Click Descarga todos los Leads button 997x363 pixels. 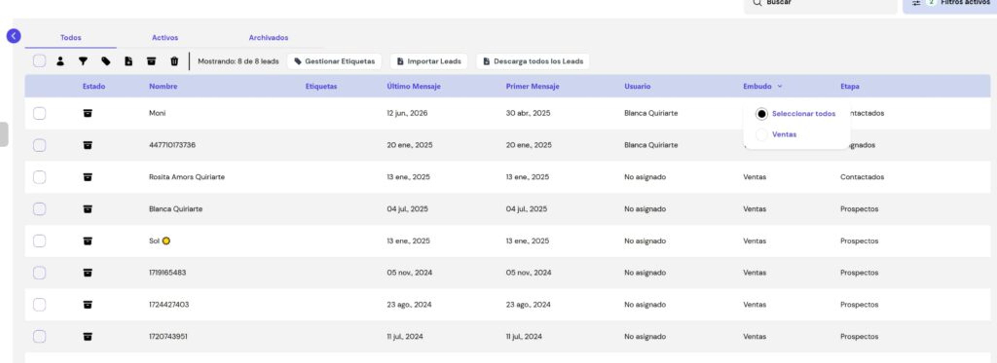(533, 61)
